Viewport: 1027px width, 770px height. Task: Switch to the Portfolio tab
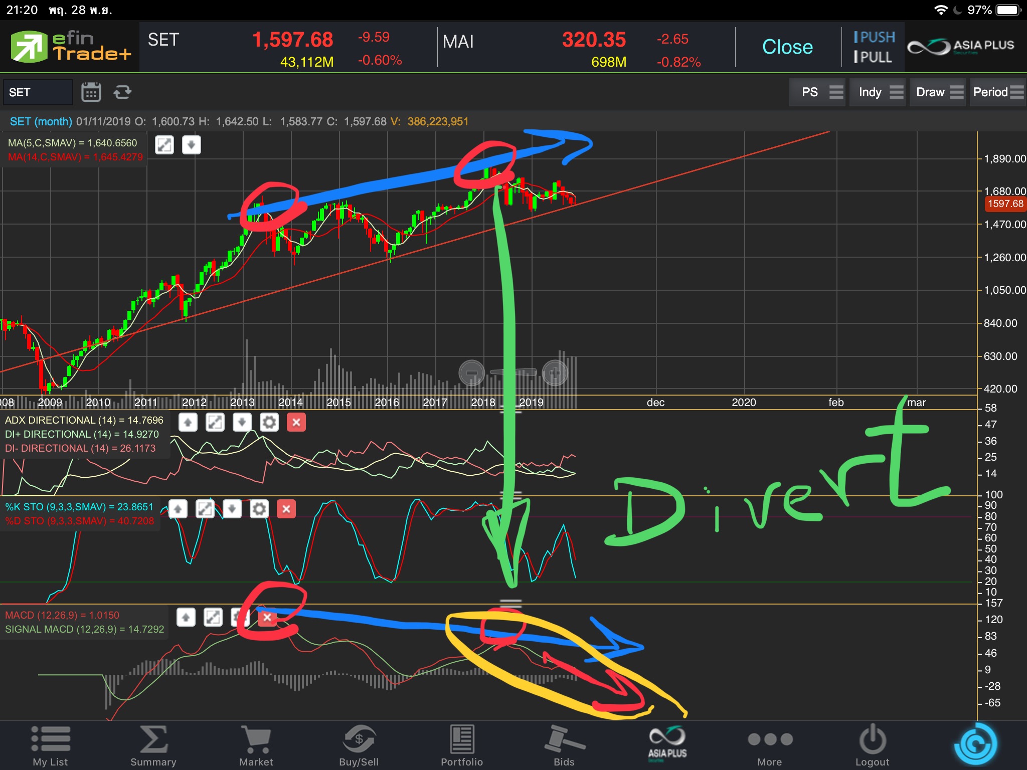tap(461, 745)
